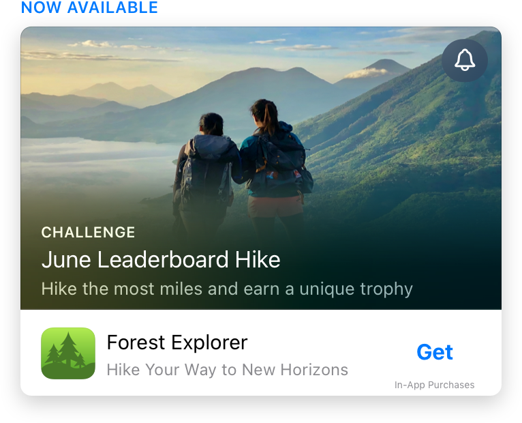The height and width of the screenshot is (423, 522).
Task: Tap the bell notification icon
Action: (465, 60)
